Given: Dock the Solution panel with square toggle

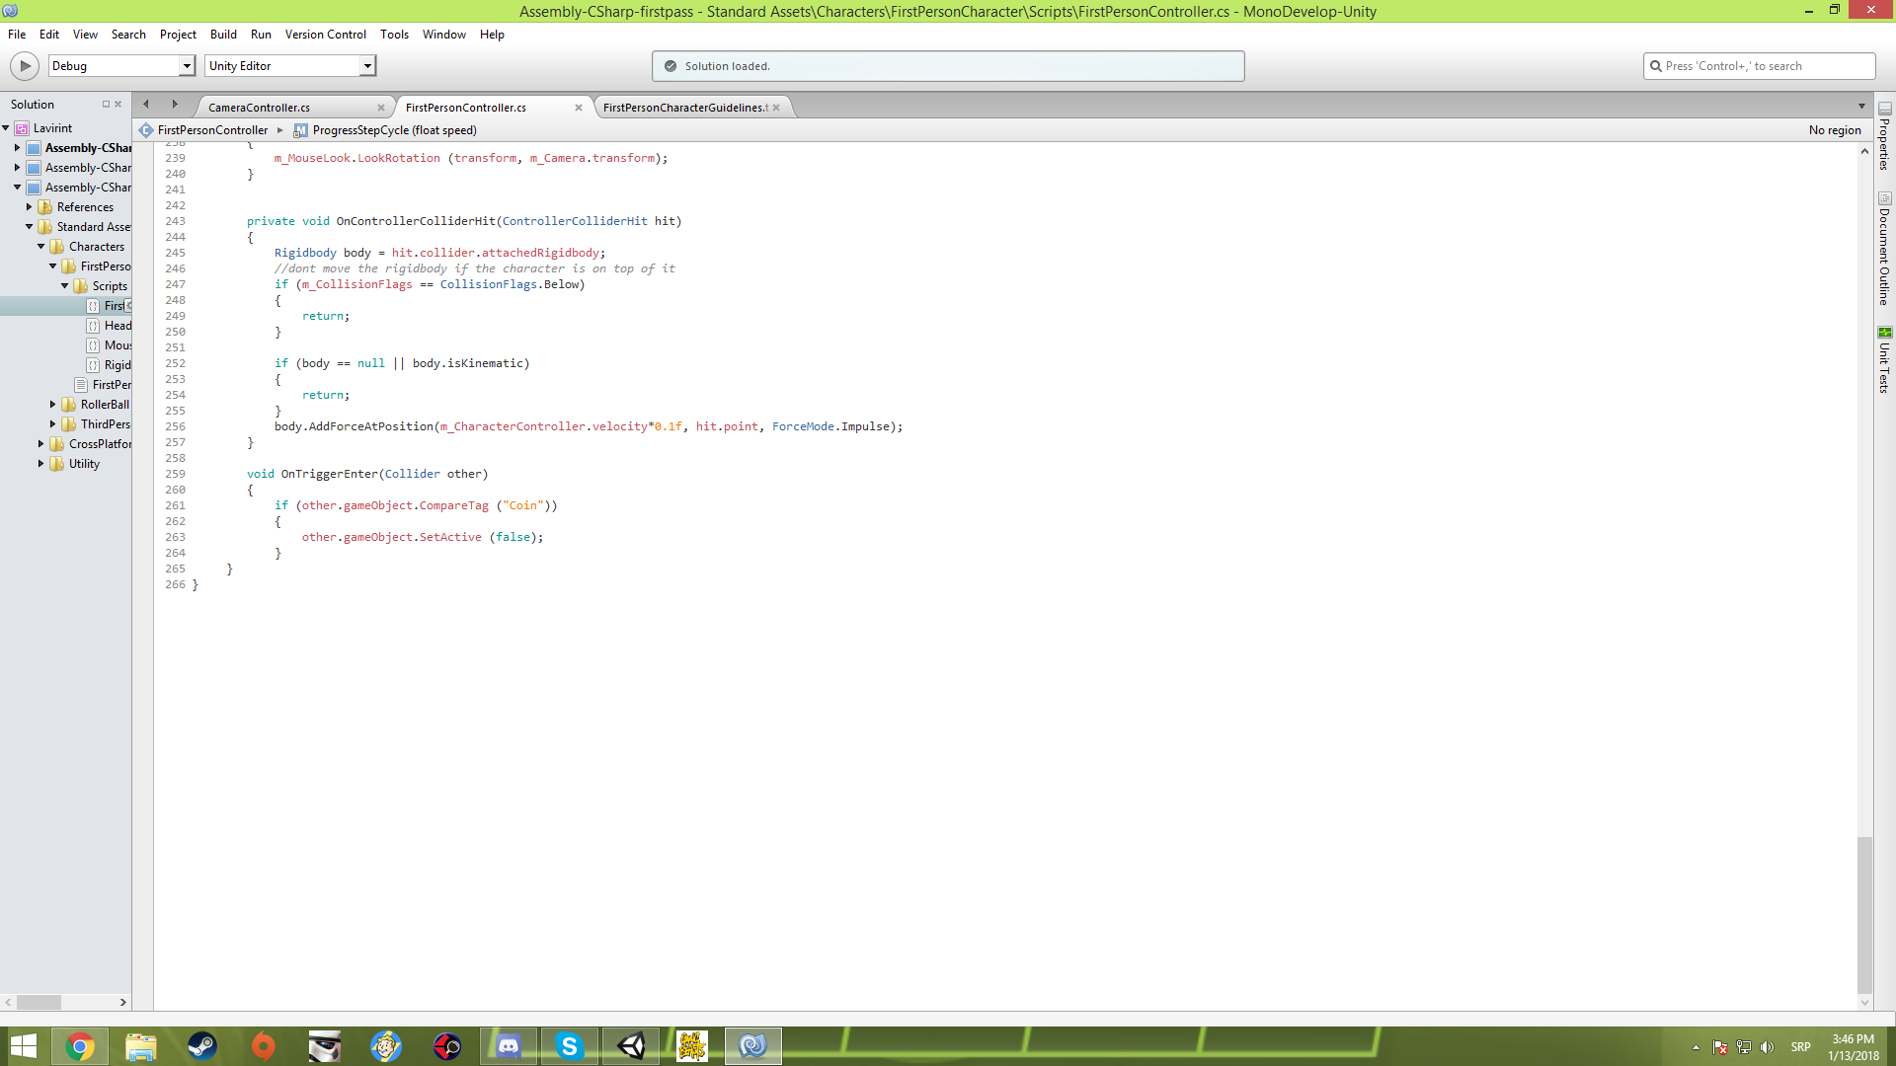Looking at the screenshot, I should point(106,104).
